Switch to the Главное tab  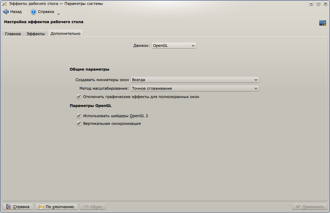13,34
